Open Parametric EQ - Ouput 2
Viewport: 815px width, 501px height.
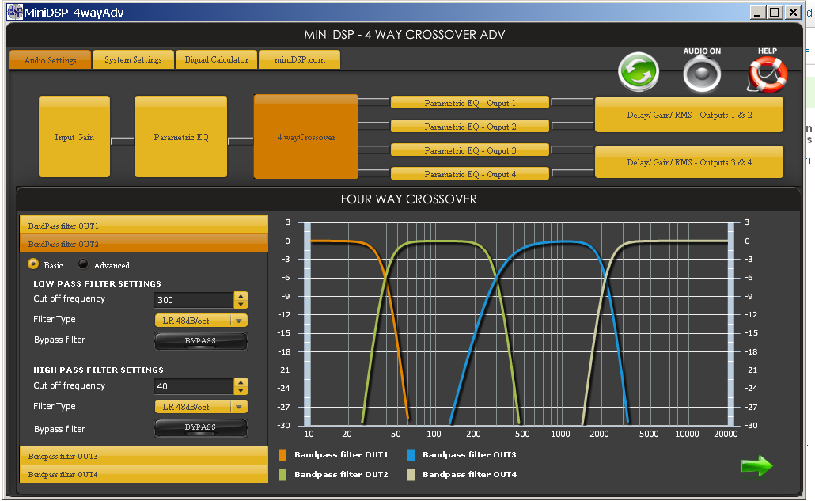point(470,127)
